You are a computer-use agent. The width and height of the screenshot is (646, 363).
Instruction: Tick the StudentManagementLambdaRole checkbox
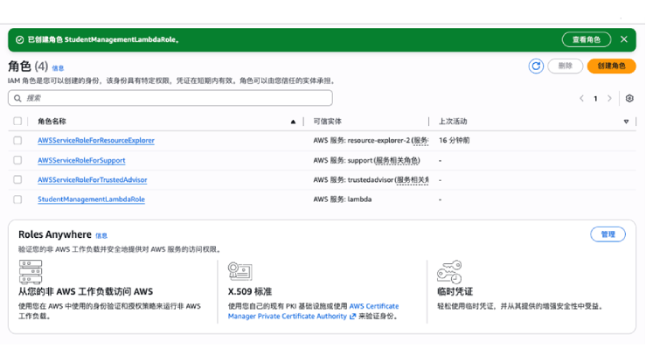click(17, 199)
